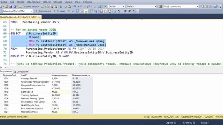
Task: Click the increase indent icon
Action: tap(129, 11)
